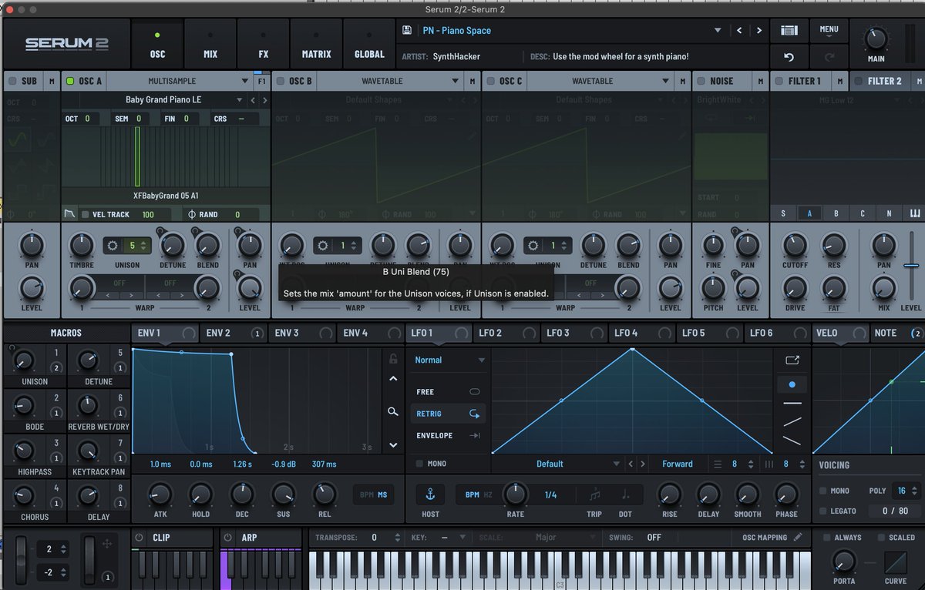Select the LFO falling ramp draw tool
Image resolution: width=925 pixels, height=590 pixels.
[792, 440]
